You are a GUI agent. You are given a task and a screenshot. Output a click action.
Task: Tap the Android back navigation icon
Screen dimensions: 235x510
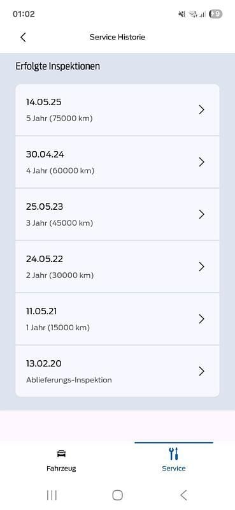pos(183,495)
